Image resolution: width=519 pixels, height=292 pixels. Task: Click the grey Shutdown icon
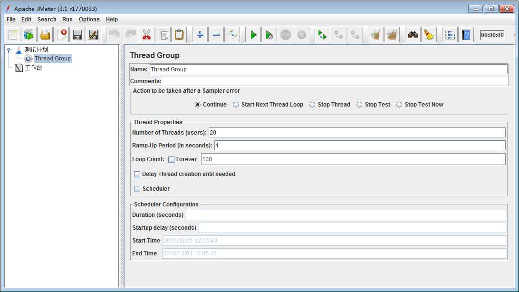click(302, 35)
